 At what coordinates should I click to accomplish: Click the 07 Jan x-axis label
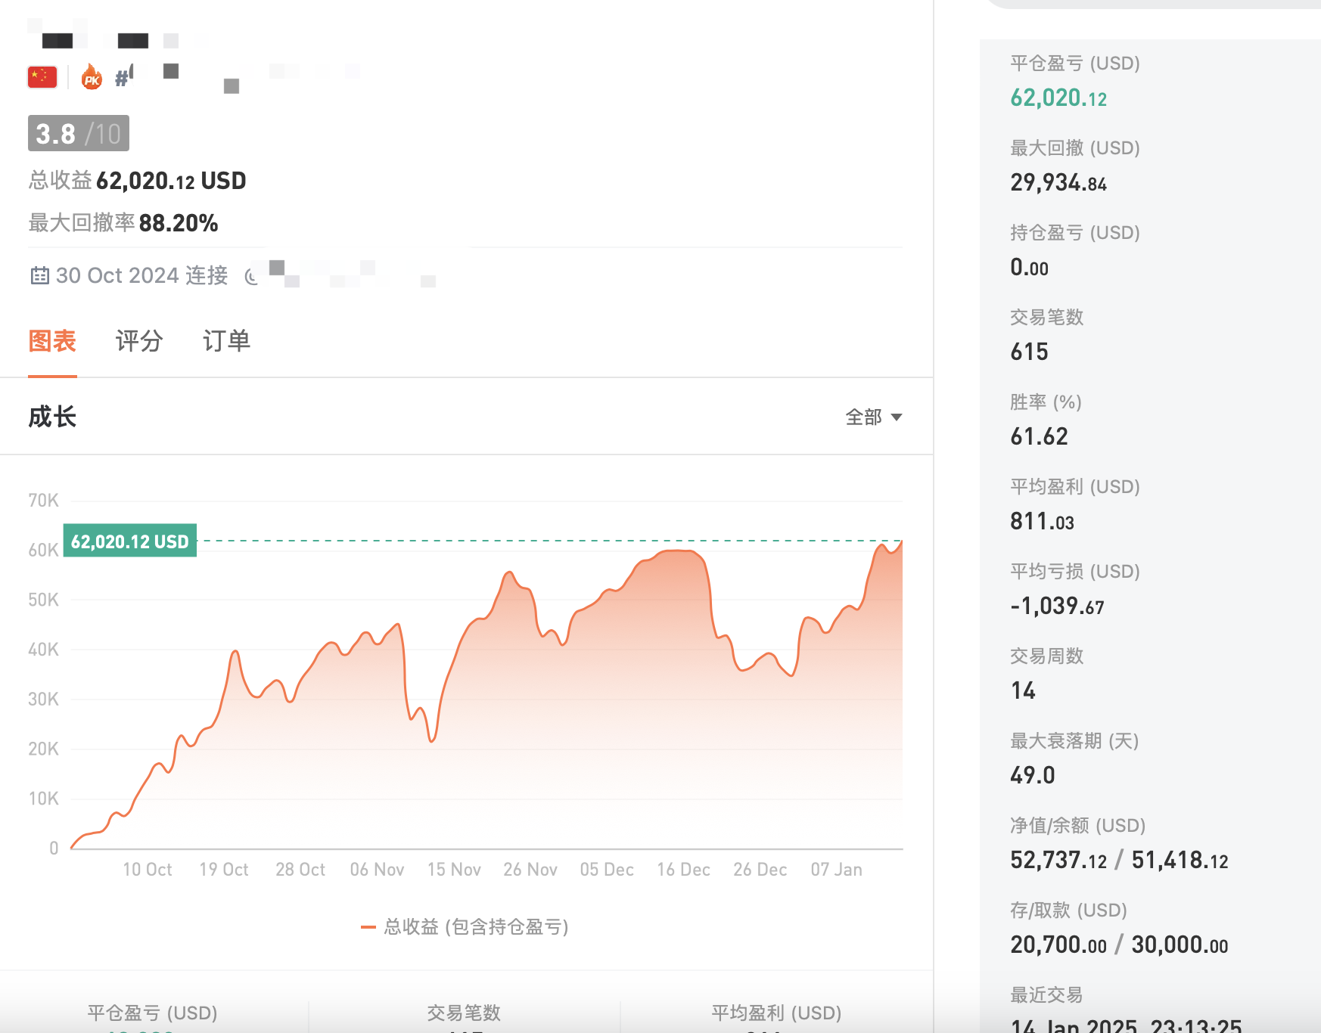pyautogui.click(x=836, y=870)
